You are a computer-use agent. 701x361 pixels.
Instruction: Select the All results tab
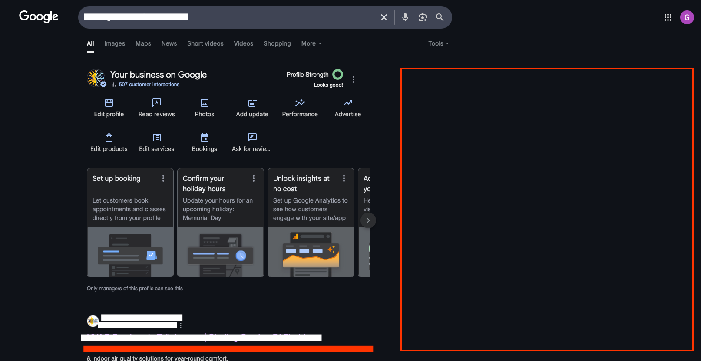[x=90, y=43]
